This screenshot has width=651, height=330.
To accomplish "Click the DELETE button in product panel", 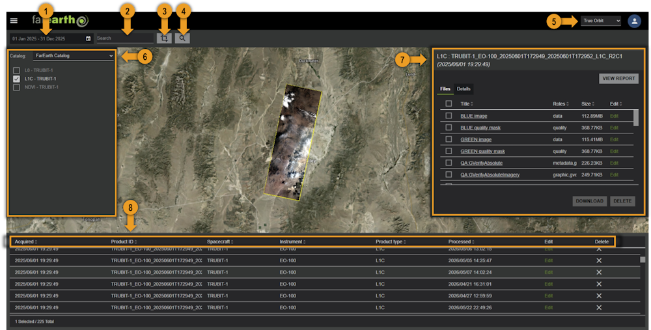I will tap(622, 201).
